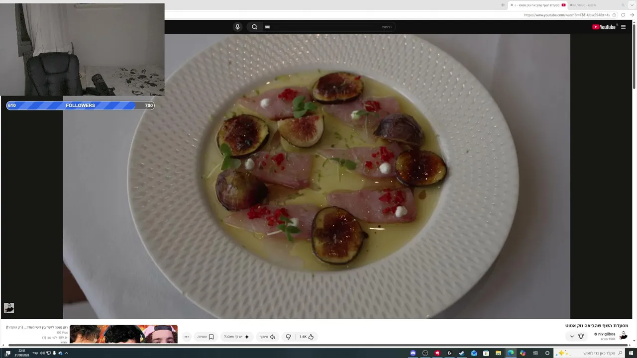The width and height of the screenshot is (637, 358).
Task: Open Steam from the taskbar
Action: (461, 353)
